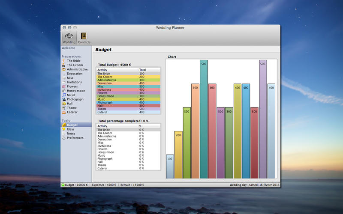Select Administrative row in budget table

pos(128,80)
